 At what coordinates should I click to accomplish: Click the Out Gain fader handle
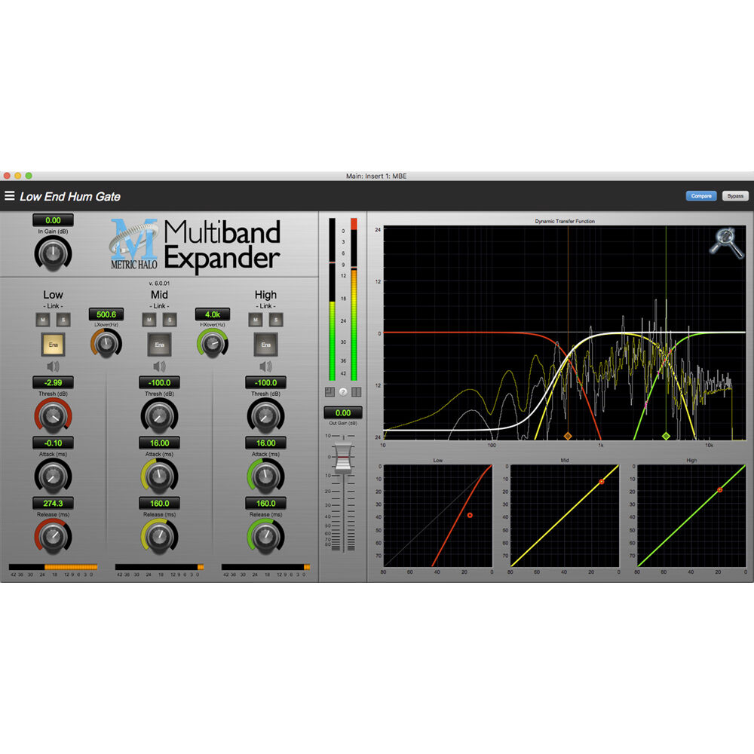tap(343, 456)
